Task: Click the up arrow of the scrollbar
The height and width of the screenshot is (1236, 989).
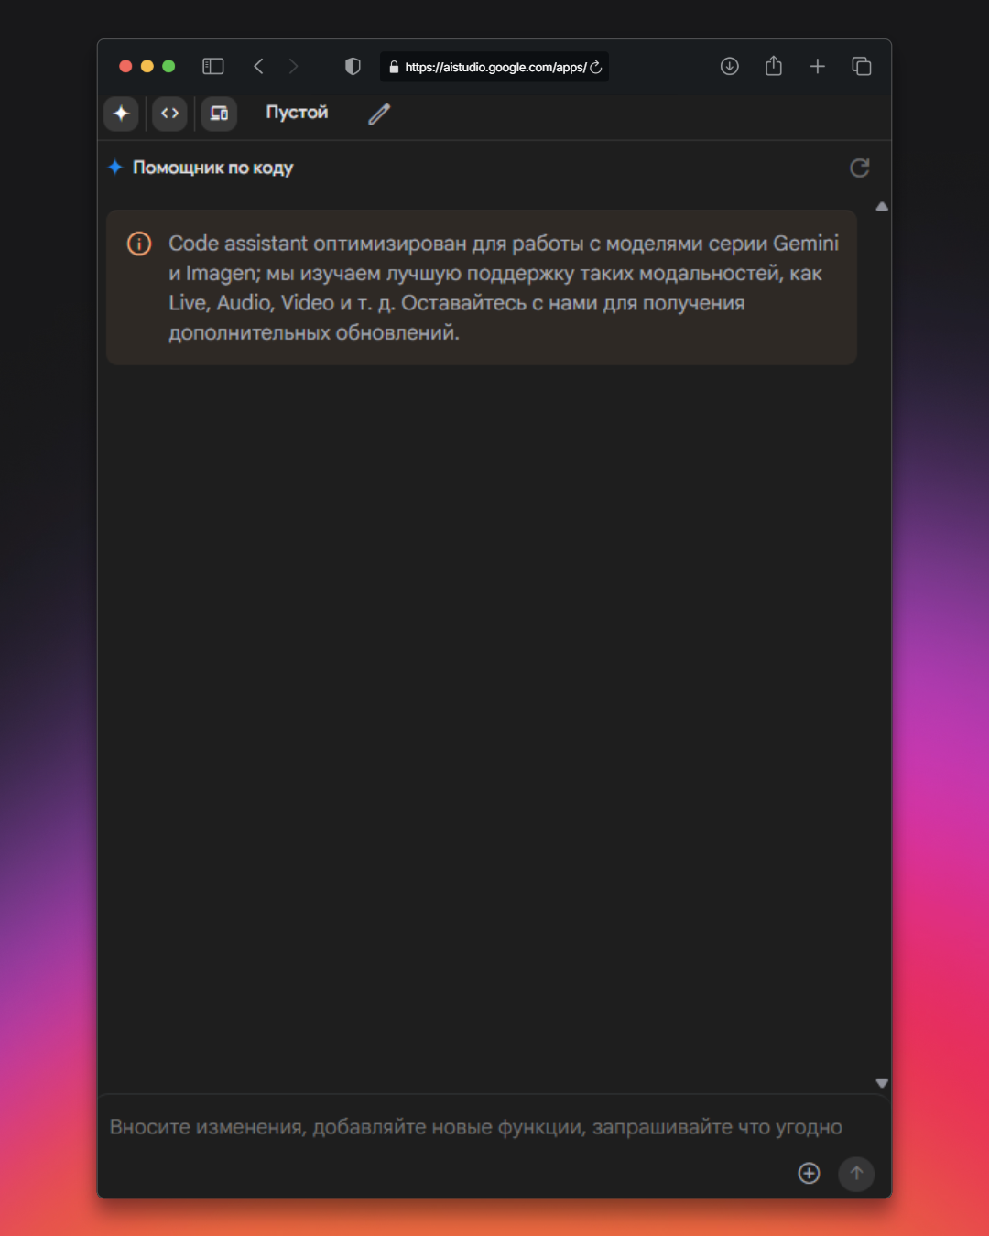Action: coord(882,207)
